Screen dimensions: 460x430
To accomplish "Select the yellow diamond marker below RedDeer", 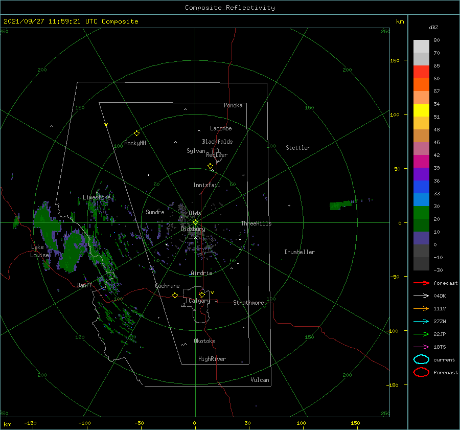I will click(x=210, y=166).
